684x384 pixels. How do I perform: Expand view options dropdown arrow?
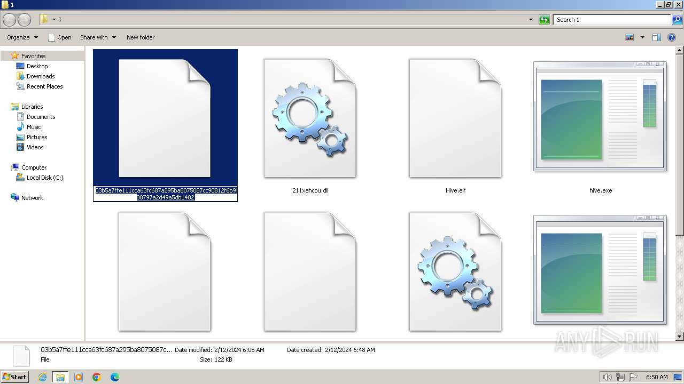click(x=642, y=37)
